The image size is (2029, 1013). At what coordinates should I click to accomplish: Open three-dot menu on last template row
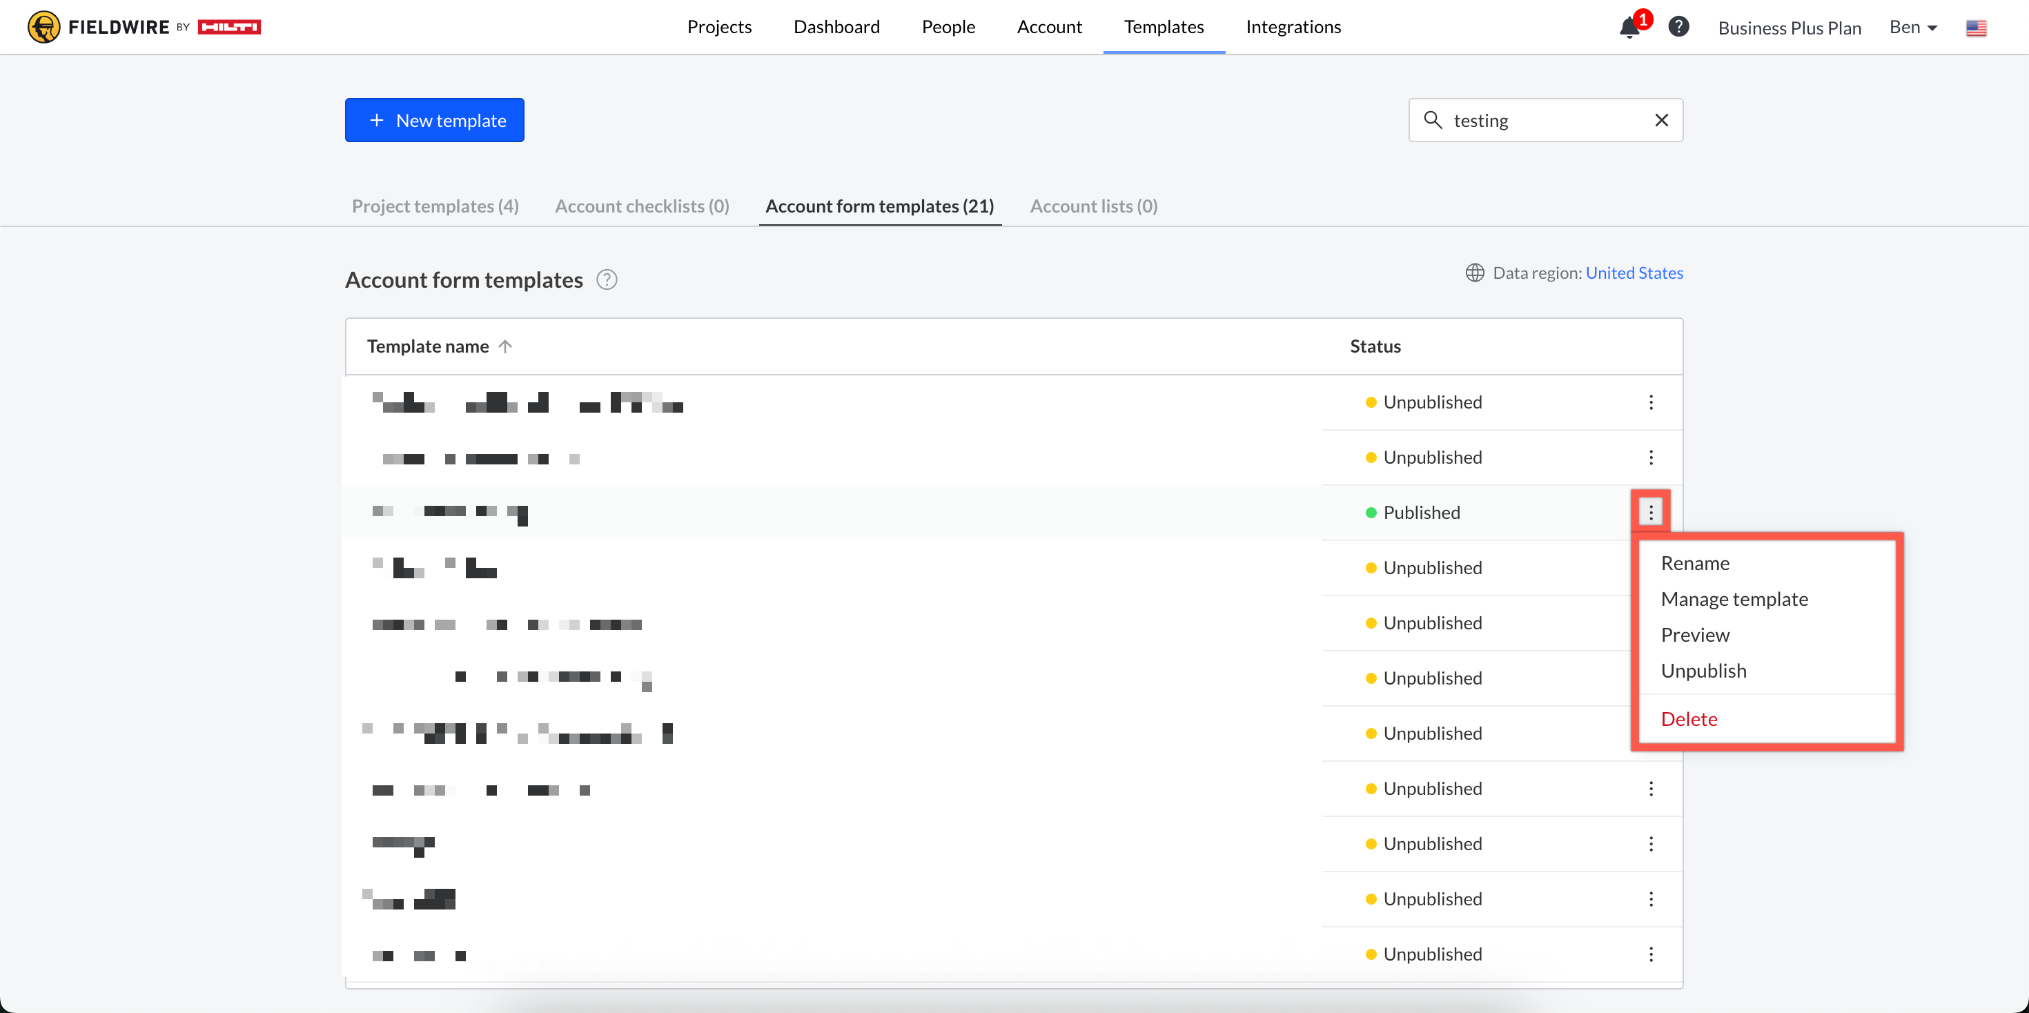click(1650, 954)
